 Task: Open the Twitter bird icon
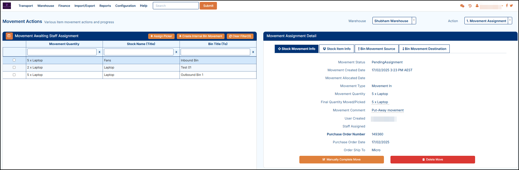coord(511,5)
